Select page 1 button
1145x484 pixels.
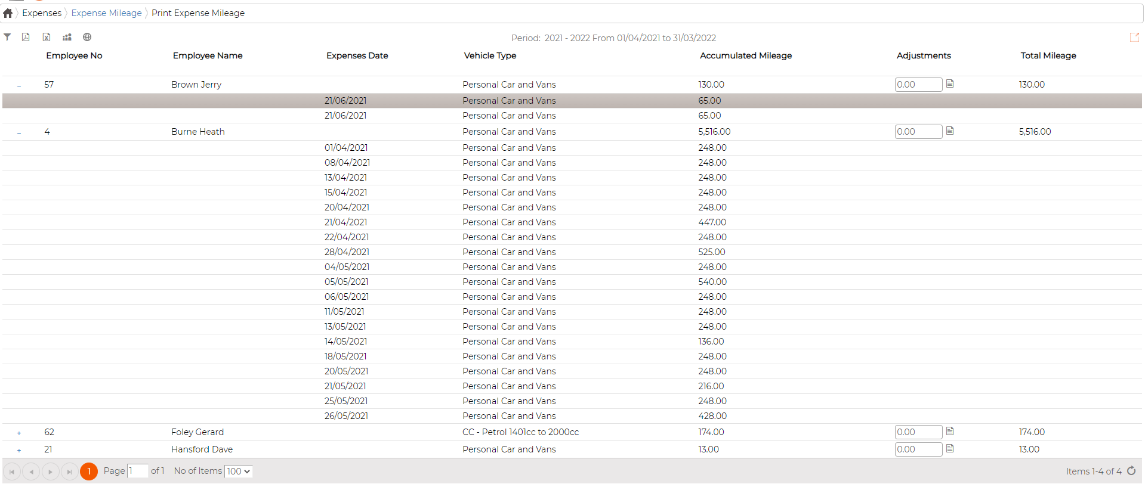click(89, 471)
